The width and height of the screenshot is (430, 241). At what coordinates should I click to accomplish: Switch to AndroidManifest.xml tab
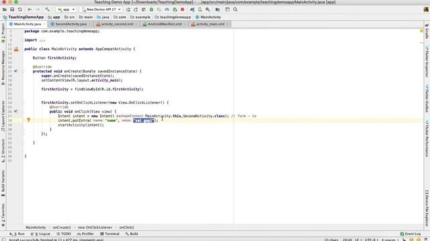pos(165,24)
